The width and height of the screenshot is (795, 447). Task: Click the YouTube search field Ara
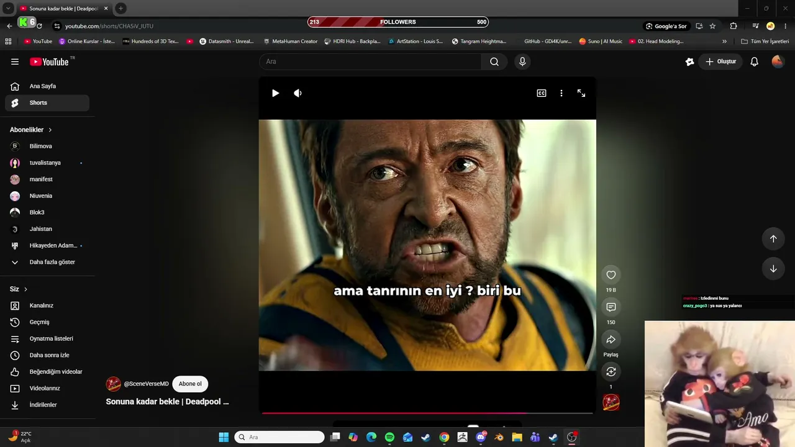coord(370,61)
